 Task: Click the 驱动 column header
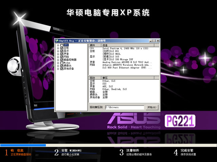[x=95, y=78]
